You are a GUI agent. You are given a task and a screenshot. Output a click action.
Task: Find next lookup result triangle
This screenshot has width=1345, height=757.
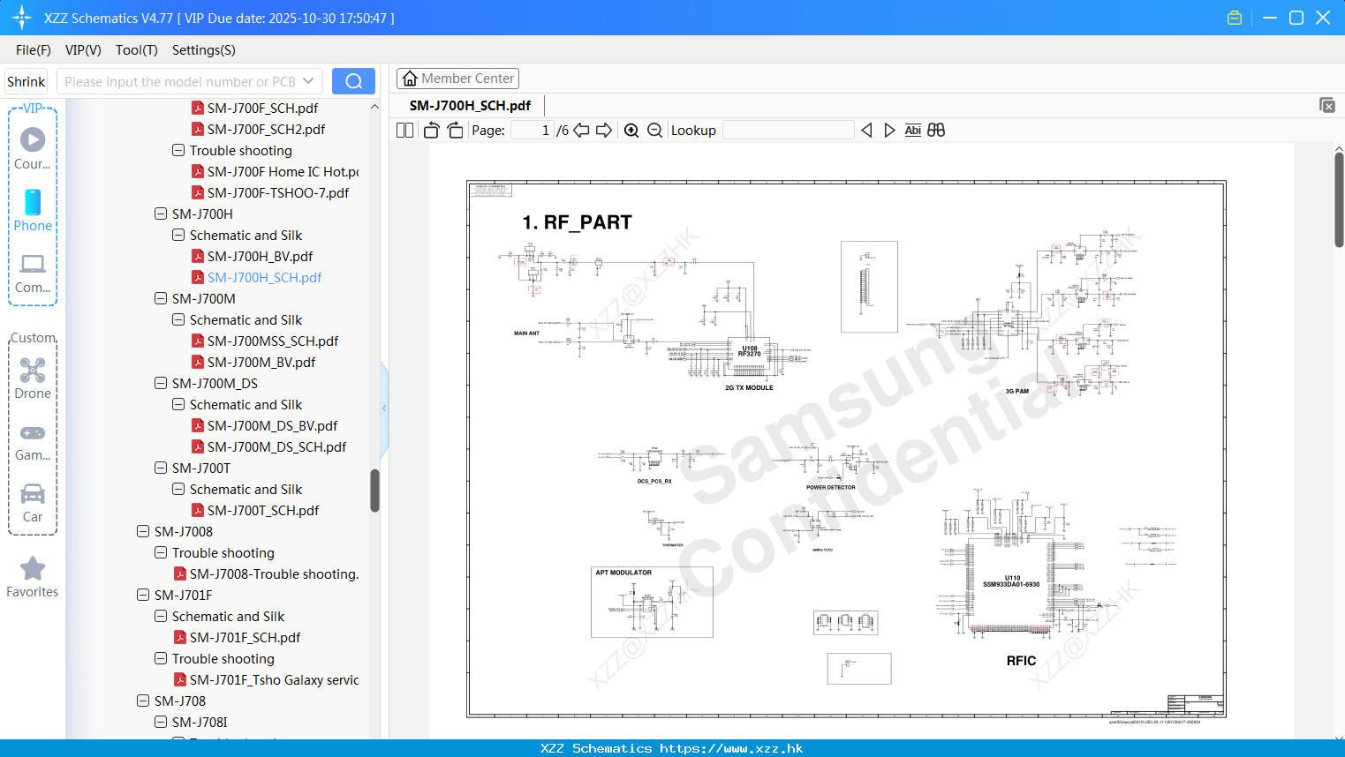pos(889,131)
